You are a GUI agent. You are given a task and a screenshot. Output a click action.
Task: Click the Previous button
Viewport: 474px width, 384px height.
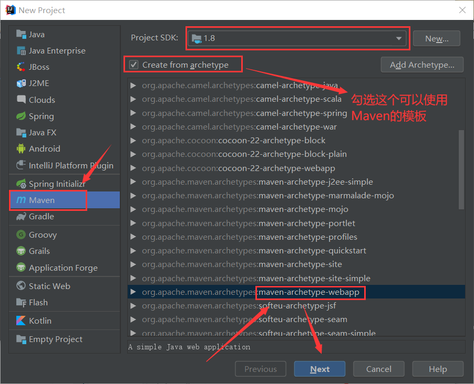click(x=261, y=369)
